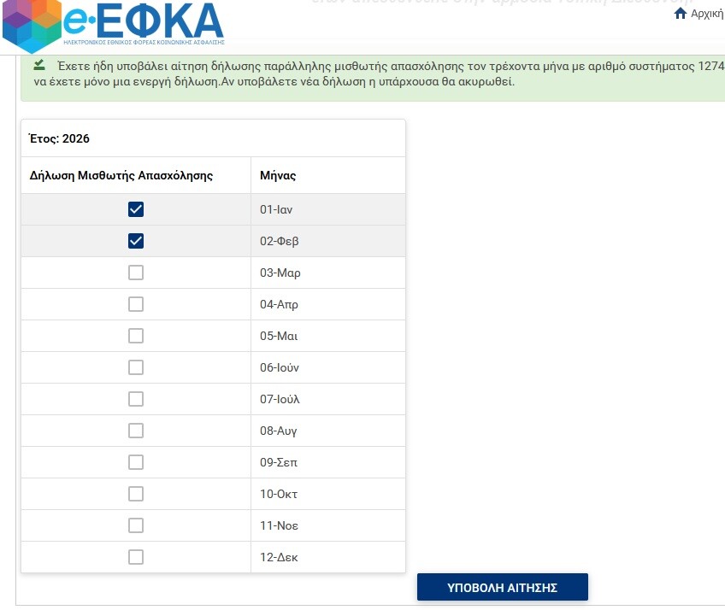The height and width of the screenshot is (610, 725).
Task: Open the Αρχική home link
Action: coord(706,15)
